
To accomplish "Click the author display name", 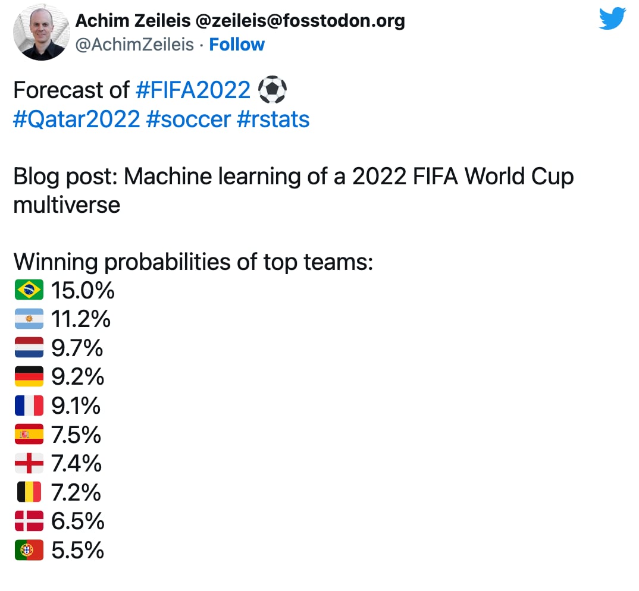I will tap(240, 21).
